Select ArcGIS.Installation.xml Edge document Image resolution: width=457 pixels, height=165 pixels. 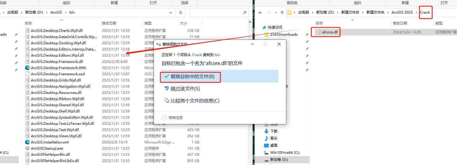tap(50, 142)
